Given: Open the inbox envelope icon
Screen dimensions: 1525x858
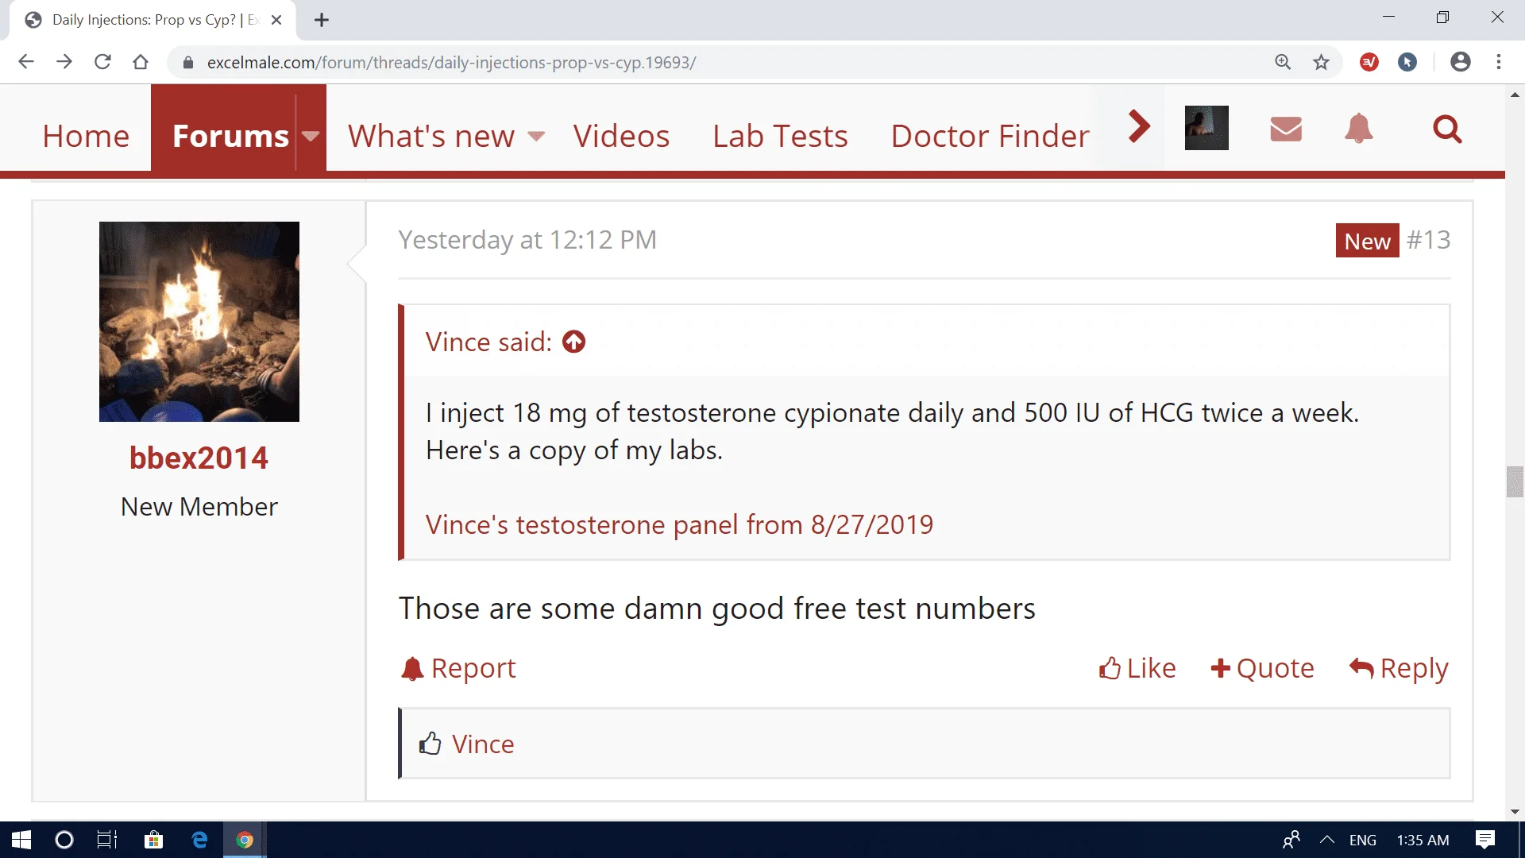Looking at the screenshot, I should [x=1285, y=129].
